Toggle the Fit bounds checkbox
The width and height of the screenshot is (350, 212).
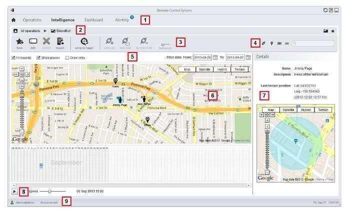(13, 58)
